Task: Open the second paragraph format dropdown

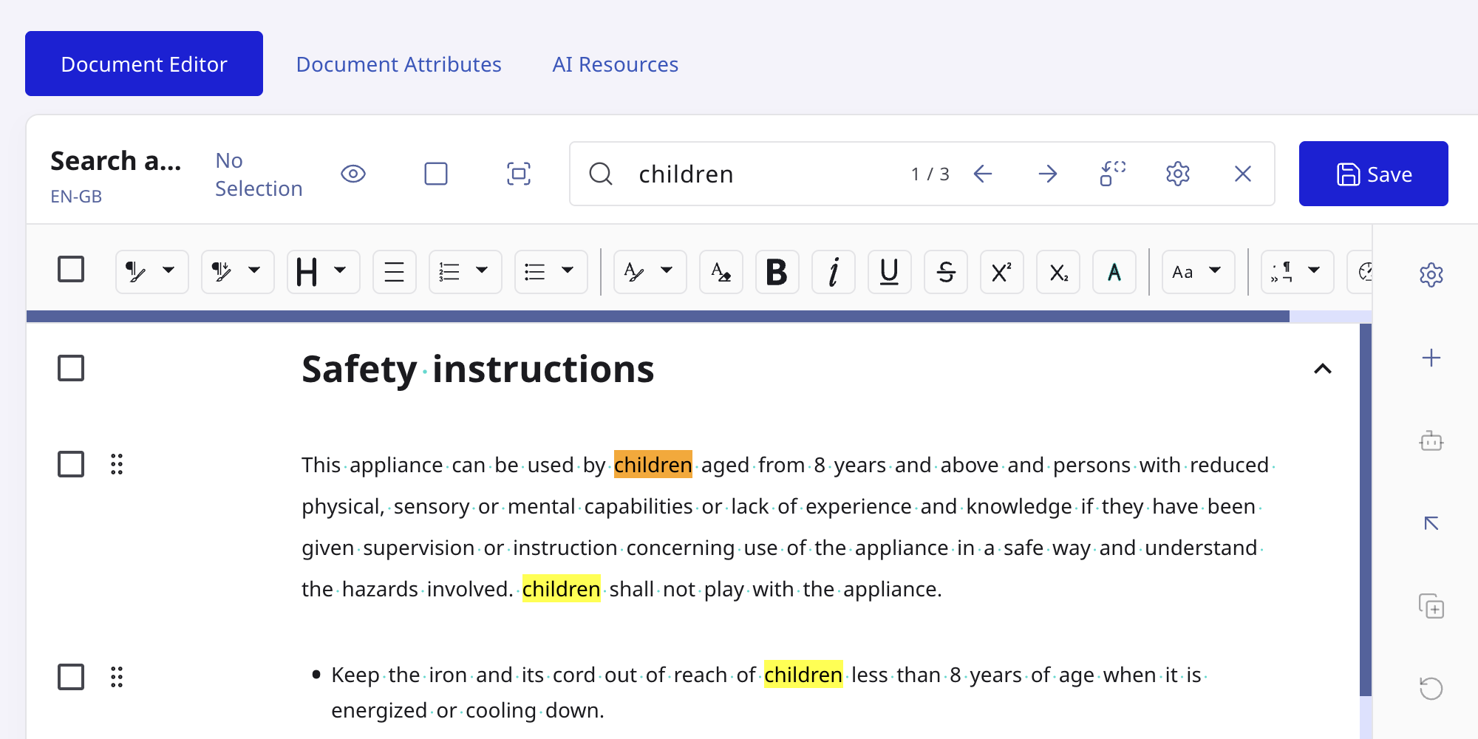Action: click(x=237, y=272)
